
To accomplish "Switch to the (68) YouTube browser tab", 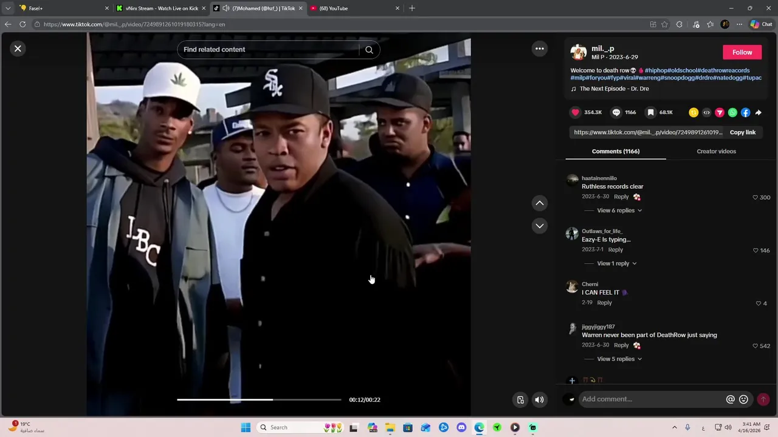I will [355, 8].
